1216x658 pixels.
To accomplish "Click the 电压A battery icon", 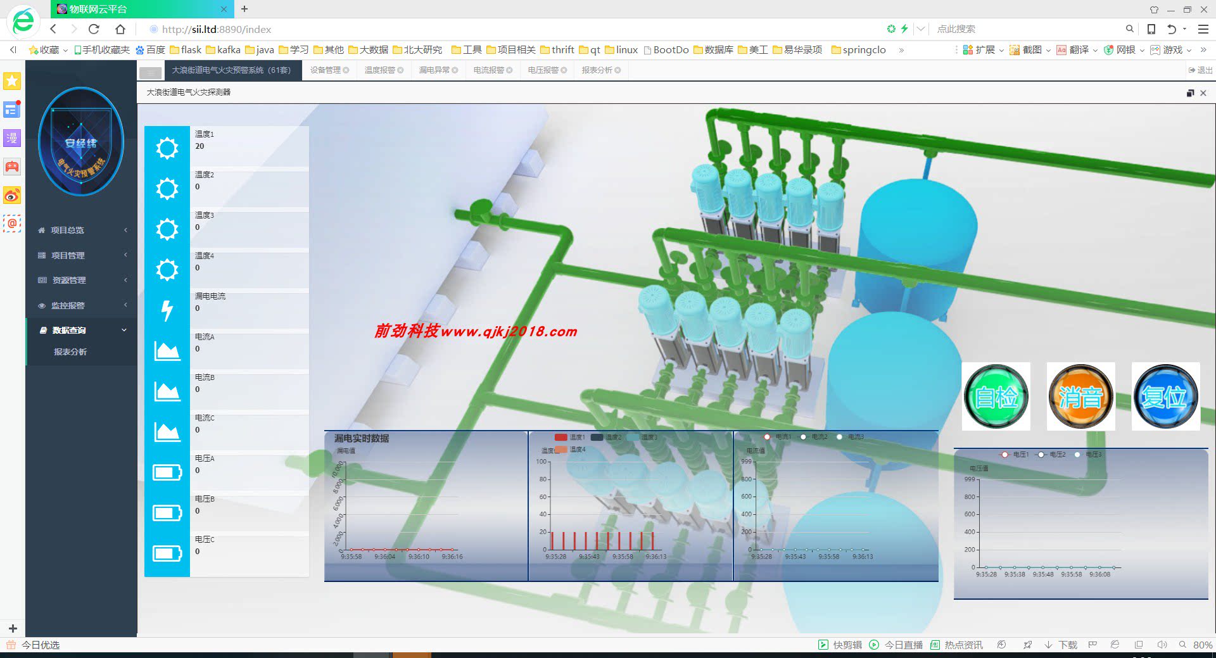I will click(167, 472).
